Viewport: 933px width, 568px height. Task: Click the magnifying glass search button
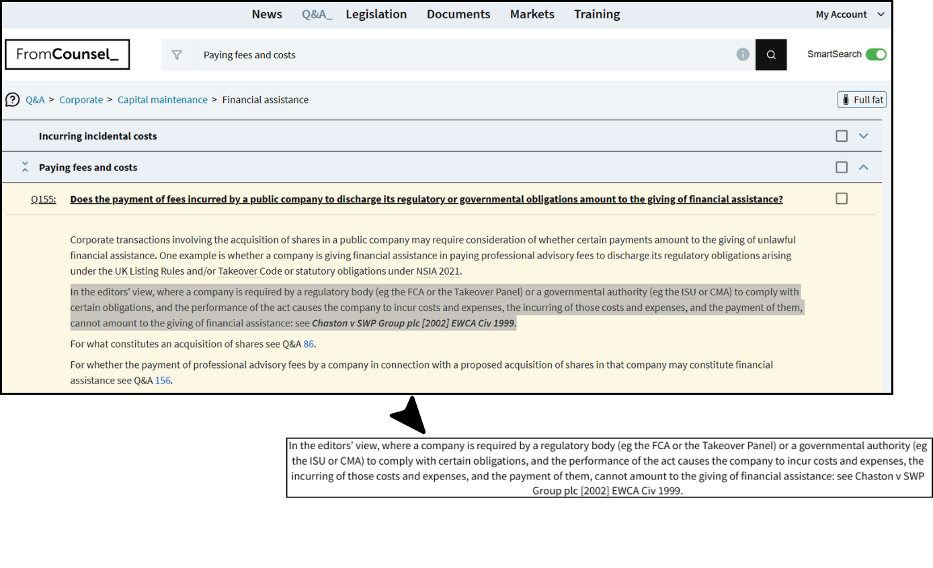tap(771, 55)
